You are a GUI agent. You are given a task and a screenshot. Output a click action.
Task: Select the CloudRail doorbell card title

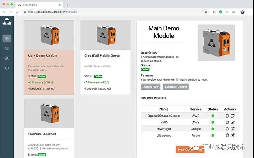pyautogui.click(x=42, y=134)
